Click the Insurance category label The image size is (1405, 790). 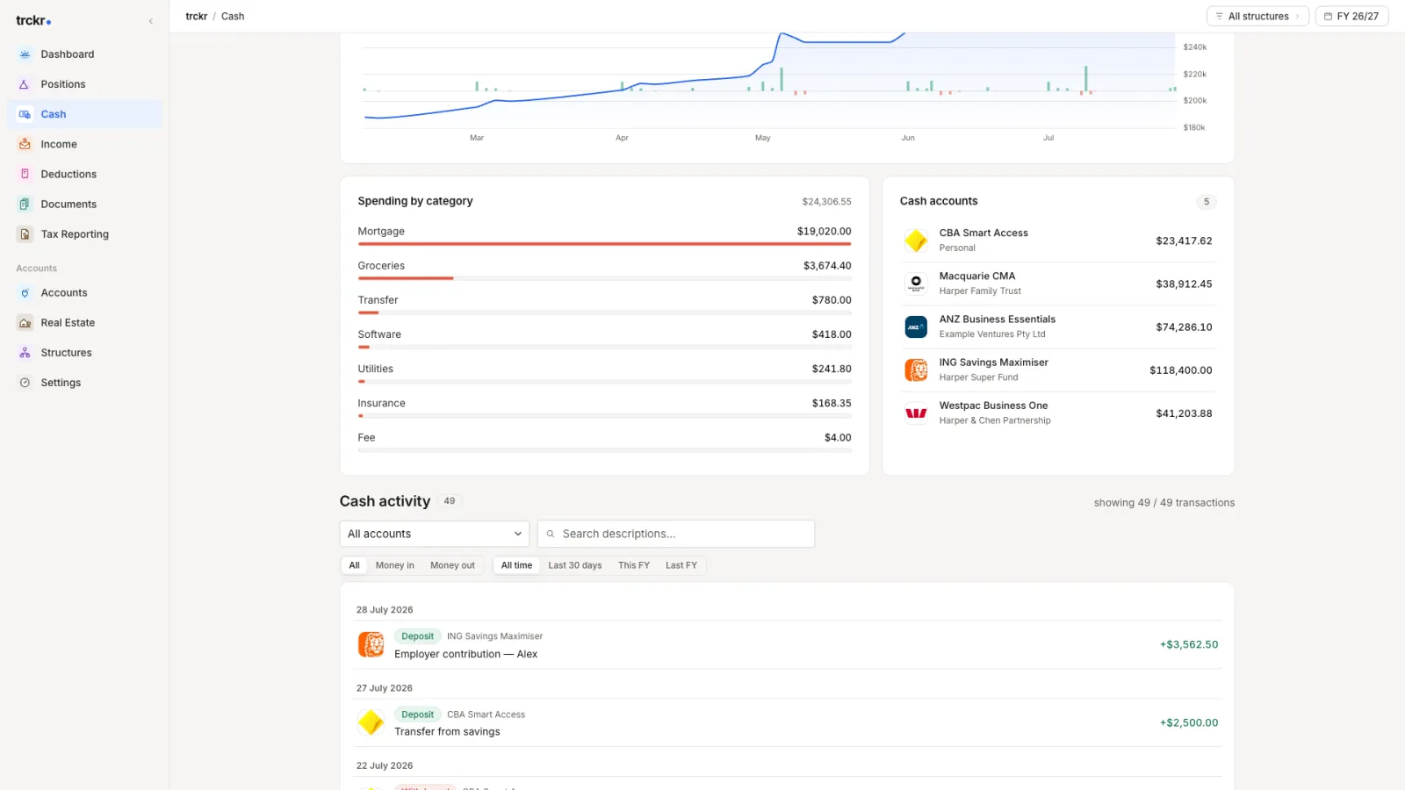pos(381,404)
